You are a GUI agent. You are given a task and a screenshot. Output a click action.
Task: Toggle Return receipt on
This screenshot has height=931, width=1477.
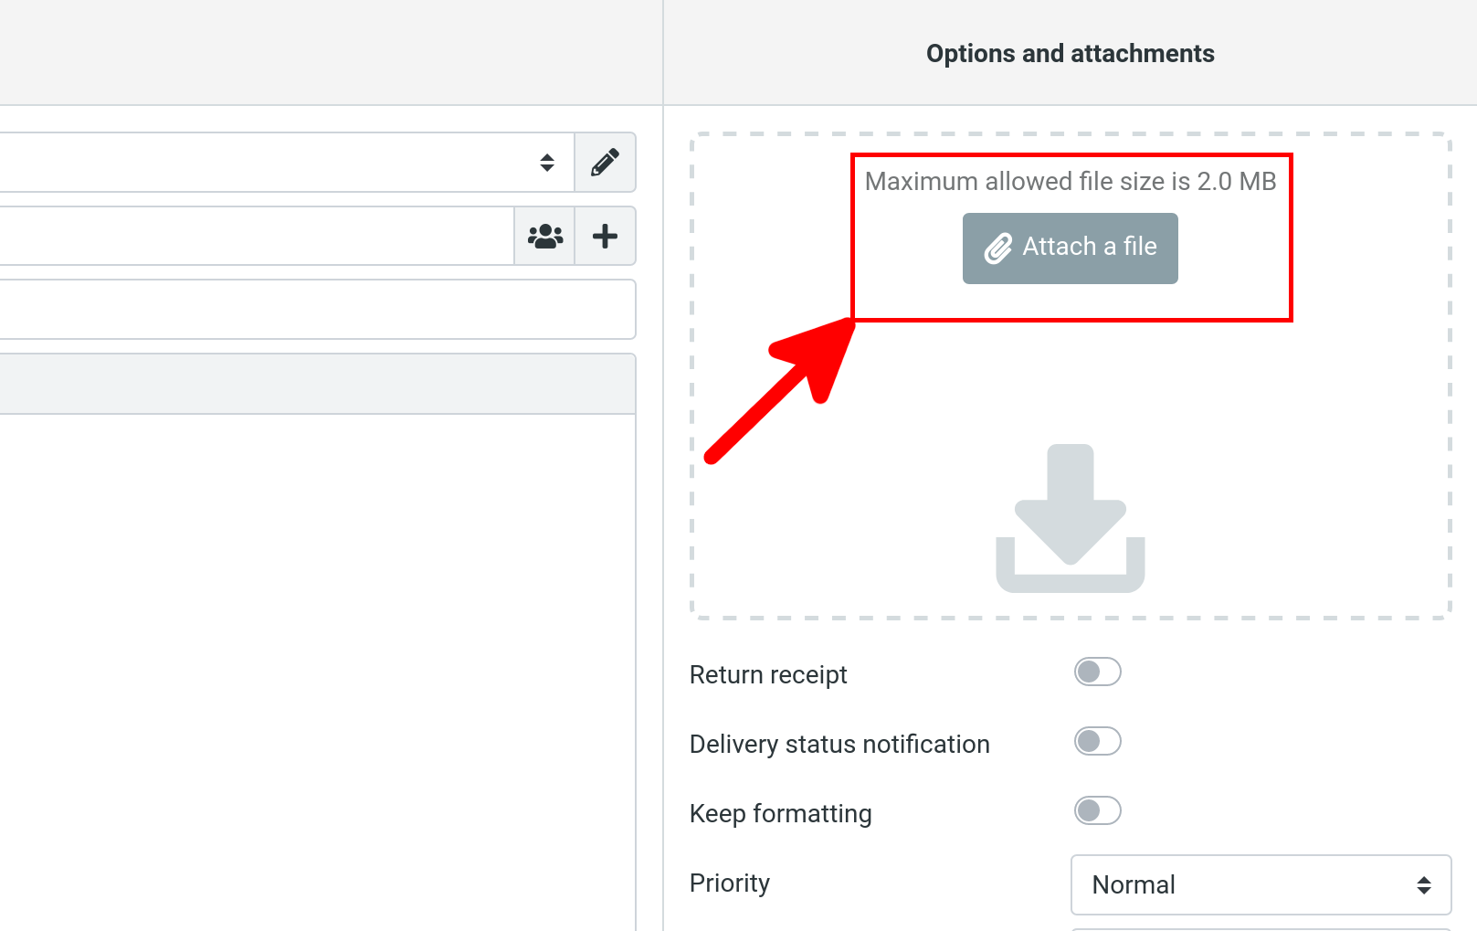pyautogui.click(x=1097, y=672)
